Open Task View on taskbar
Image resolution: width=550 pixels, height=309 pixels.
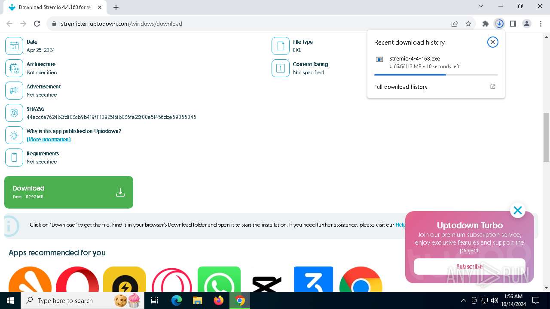point(155,300)
